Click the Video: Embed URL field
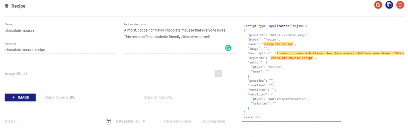The width and height of the screenshot is (408, 137). click(x=188, y=97)
